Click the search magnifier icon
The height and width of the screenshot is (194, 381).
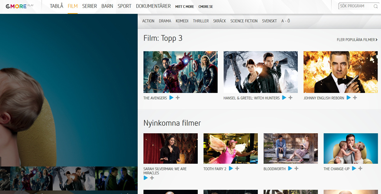point(376,7)
